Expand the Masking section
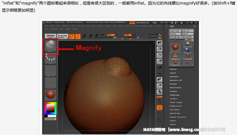The width and height of the screenshot is (237, 135). 173,91
